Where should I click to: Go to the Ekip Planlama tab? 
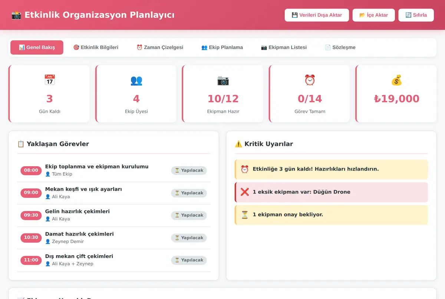(x=222, y=47)
